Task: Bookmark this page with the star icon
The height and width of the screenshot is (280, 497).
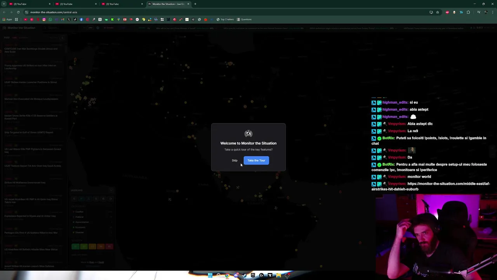Action: [x=438, y=12]
